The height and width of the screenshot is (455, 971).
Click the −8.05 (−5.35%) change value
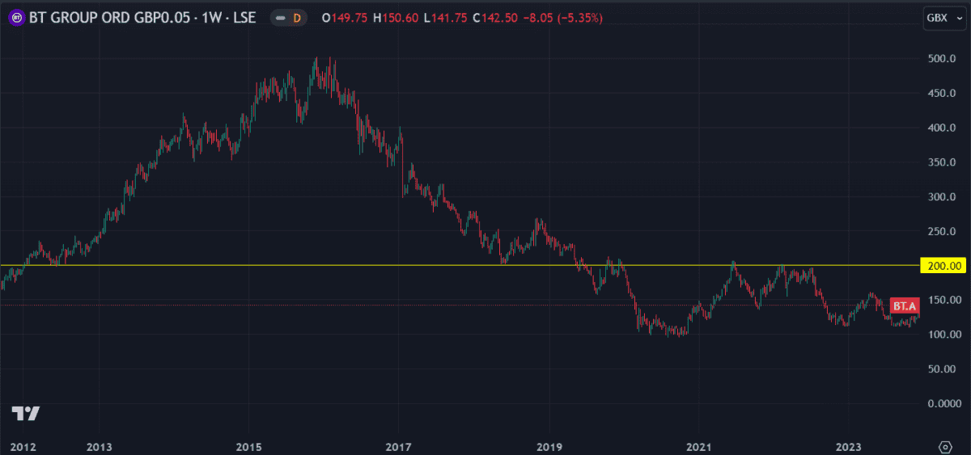(555, 18)
